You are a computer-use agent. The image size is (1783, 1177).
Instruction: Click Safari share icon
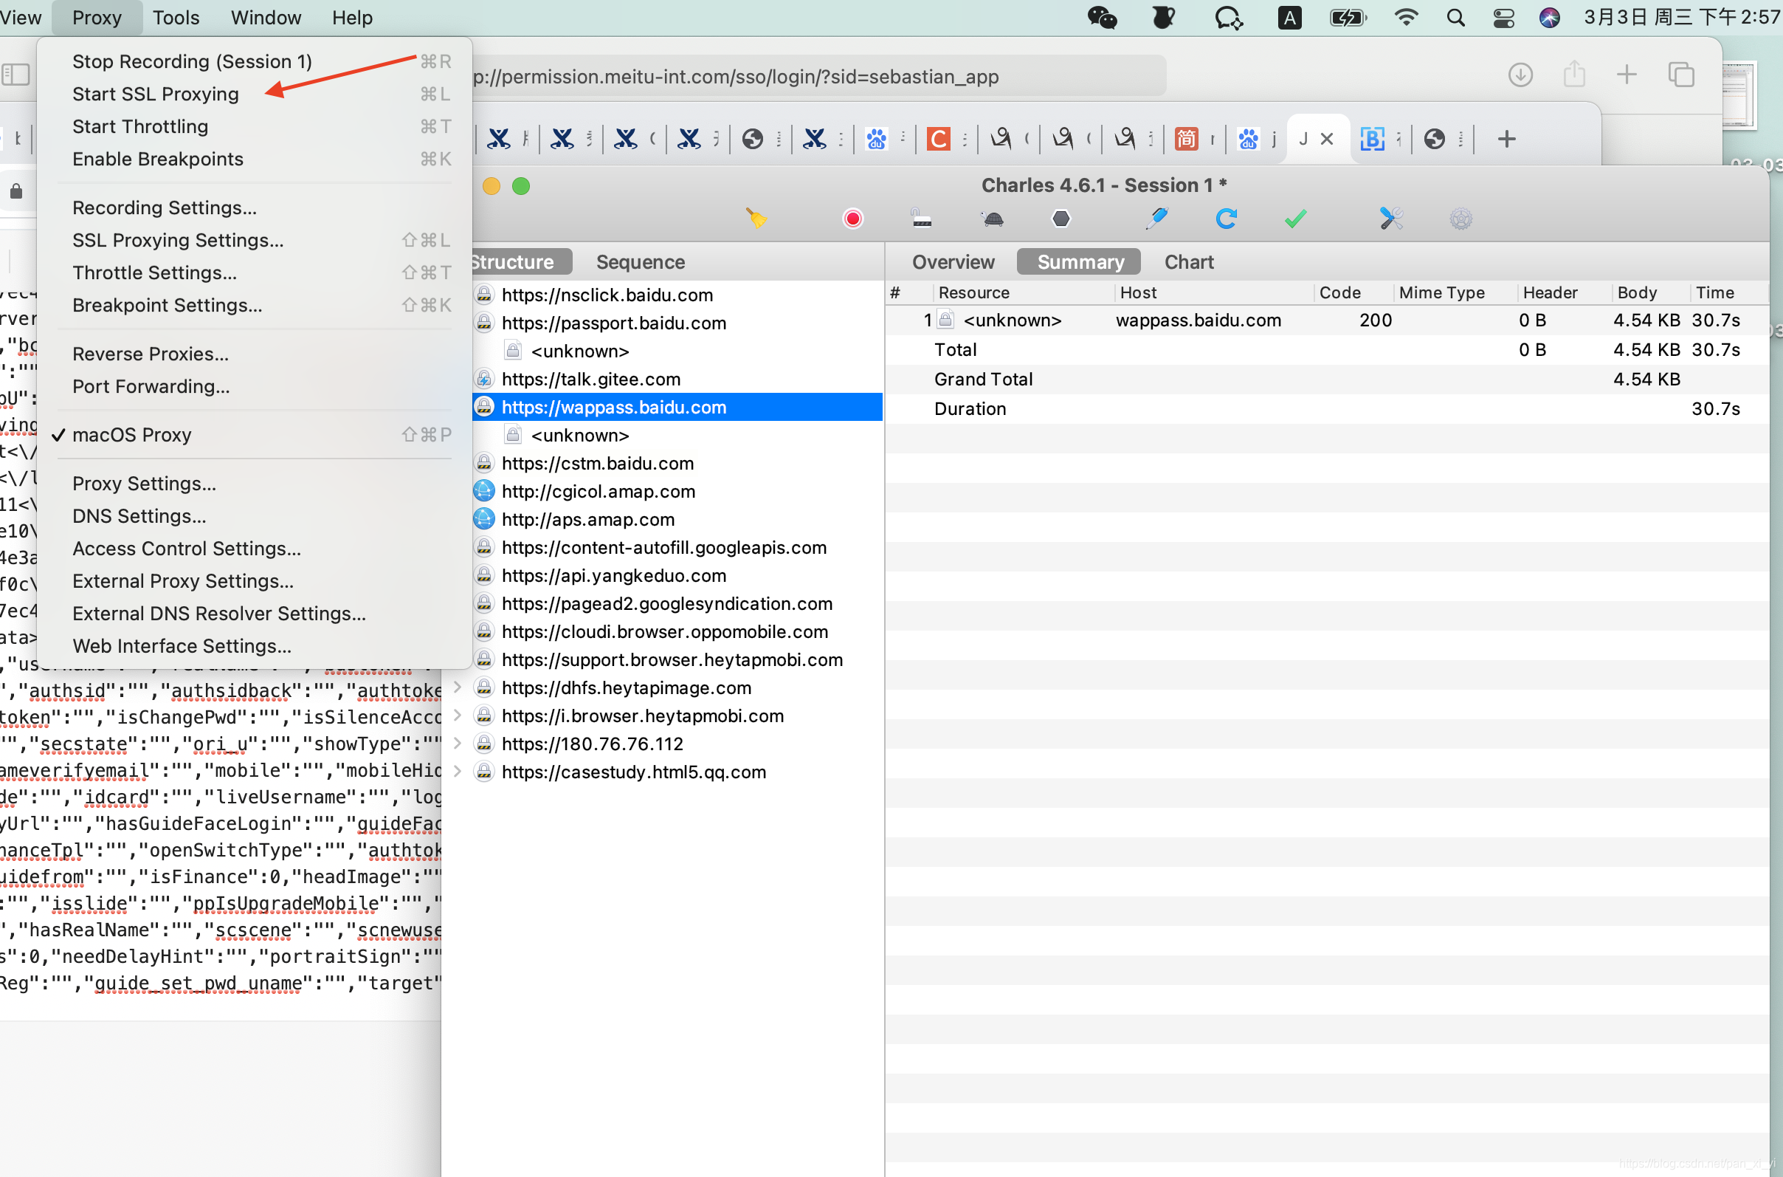[x=1573, y=74]
